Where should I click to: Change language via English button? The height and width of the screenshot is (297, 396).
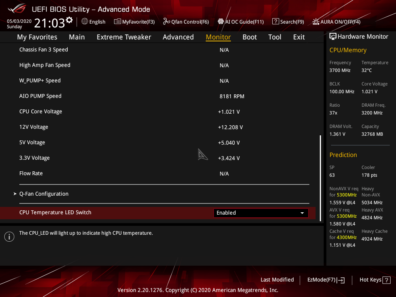pyautogui.click(x=94, y=22)
